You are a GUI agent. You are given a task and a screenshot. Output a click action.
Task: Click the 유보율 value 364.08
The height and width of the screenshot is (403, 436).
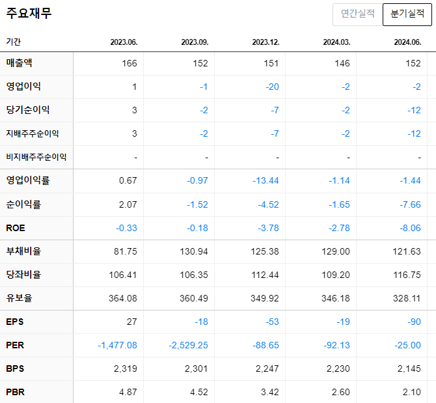123,298
